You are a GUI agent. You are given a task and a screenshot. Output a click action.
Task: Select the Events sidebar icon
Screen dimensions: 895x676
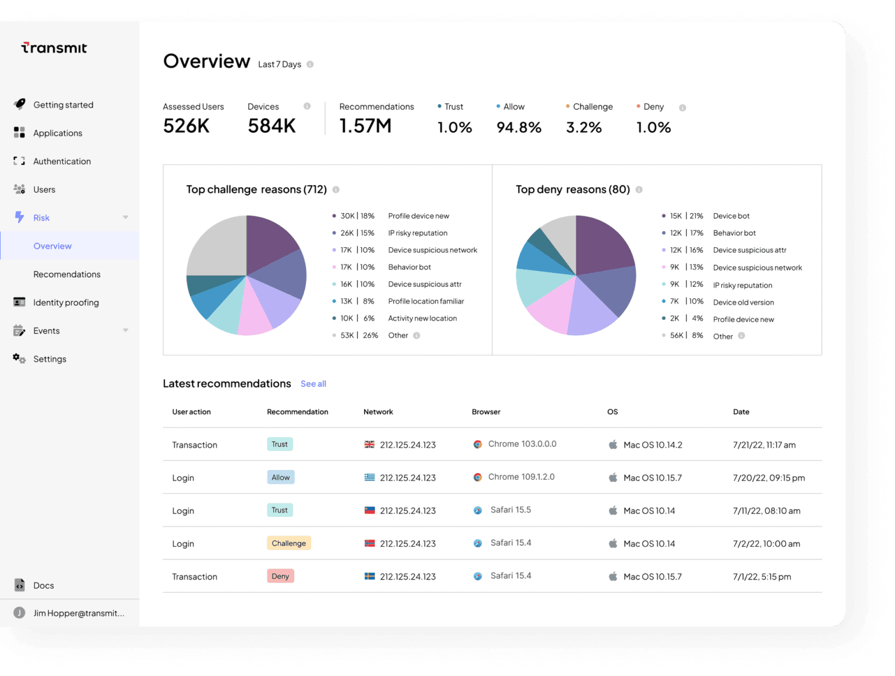[19, 330]
